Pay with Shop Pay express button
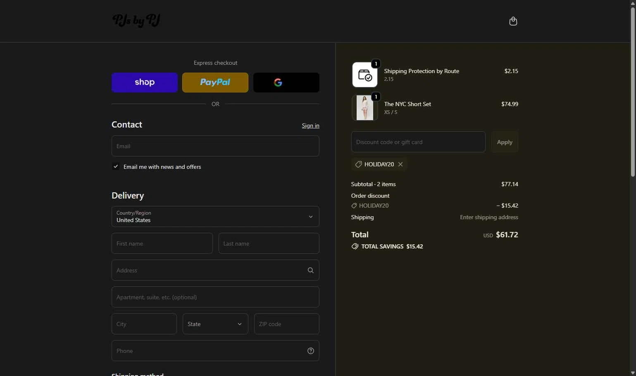636x376 pixels. pyautogui.click(x=145, y=83)
